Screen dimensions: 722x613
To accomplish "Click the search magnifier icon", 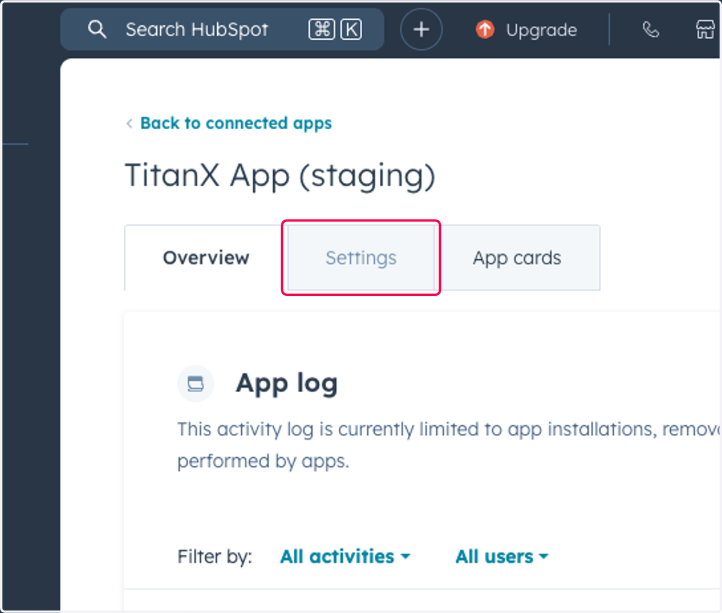I will 97,29.
